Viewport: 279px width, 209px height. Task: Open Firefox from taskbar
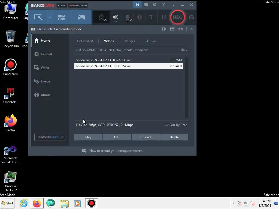[x=37, y=203]
